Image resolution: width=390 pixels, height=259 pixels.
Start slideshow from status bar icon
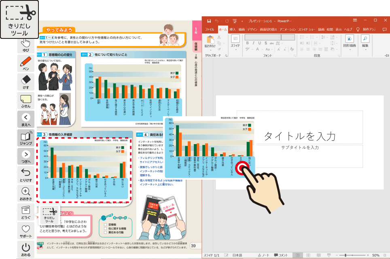[x=329, y=255]
